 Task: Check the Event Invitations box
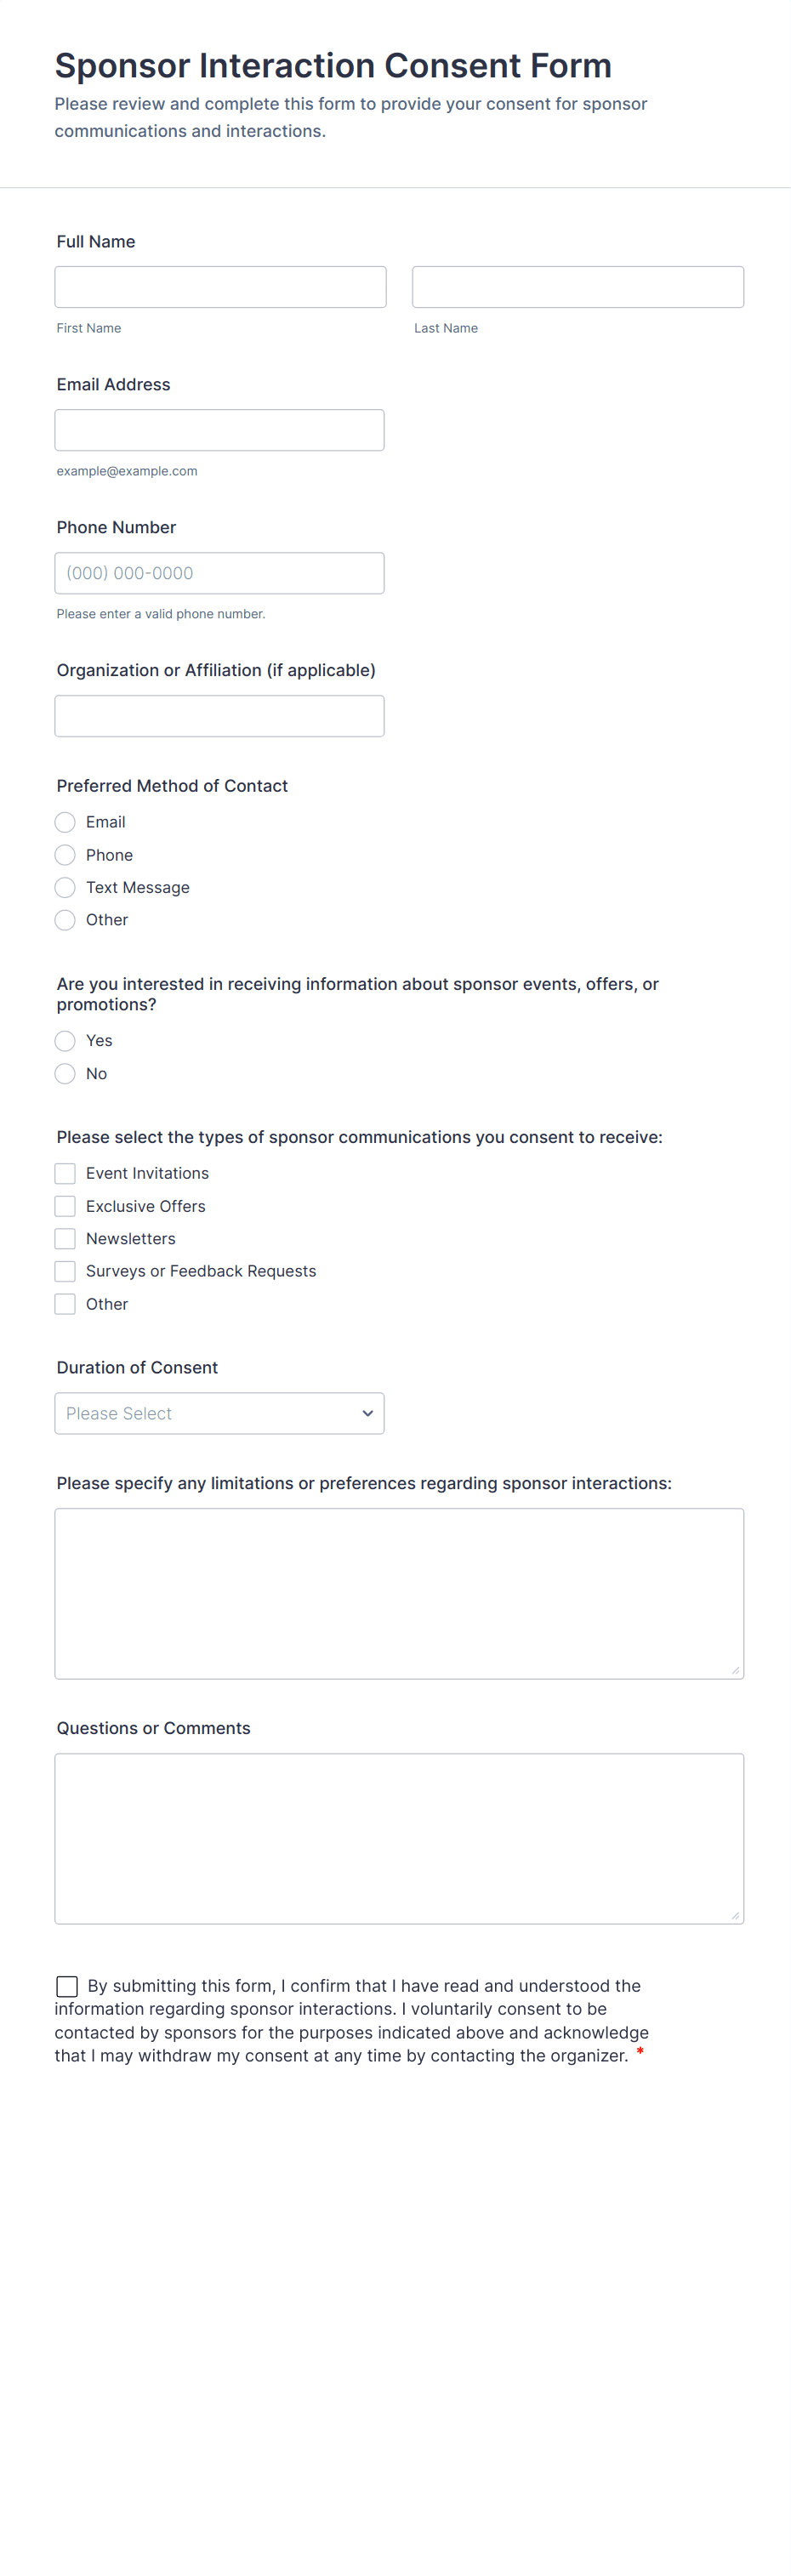(65, 1173)
